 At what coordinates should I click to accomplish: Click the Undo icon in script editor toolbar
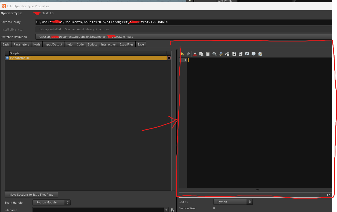click(x=182, y=54)
